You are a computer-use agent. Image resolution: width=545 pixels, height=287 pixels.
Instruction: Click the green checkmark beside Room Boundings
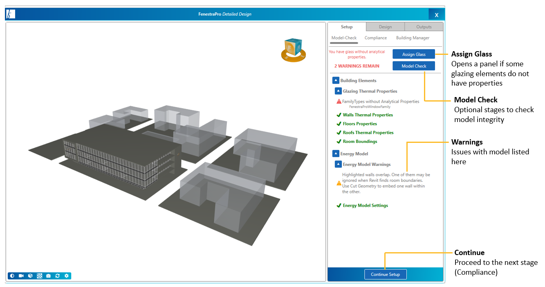tap(339, 142)
